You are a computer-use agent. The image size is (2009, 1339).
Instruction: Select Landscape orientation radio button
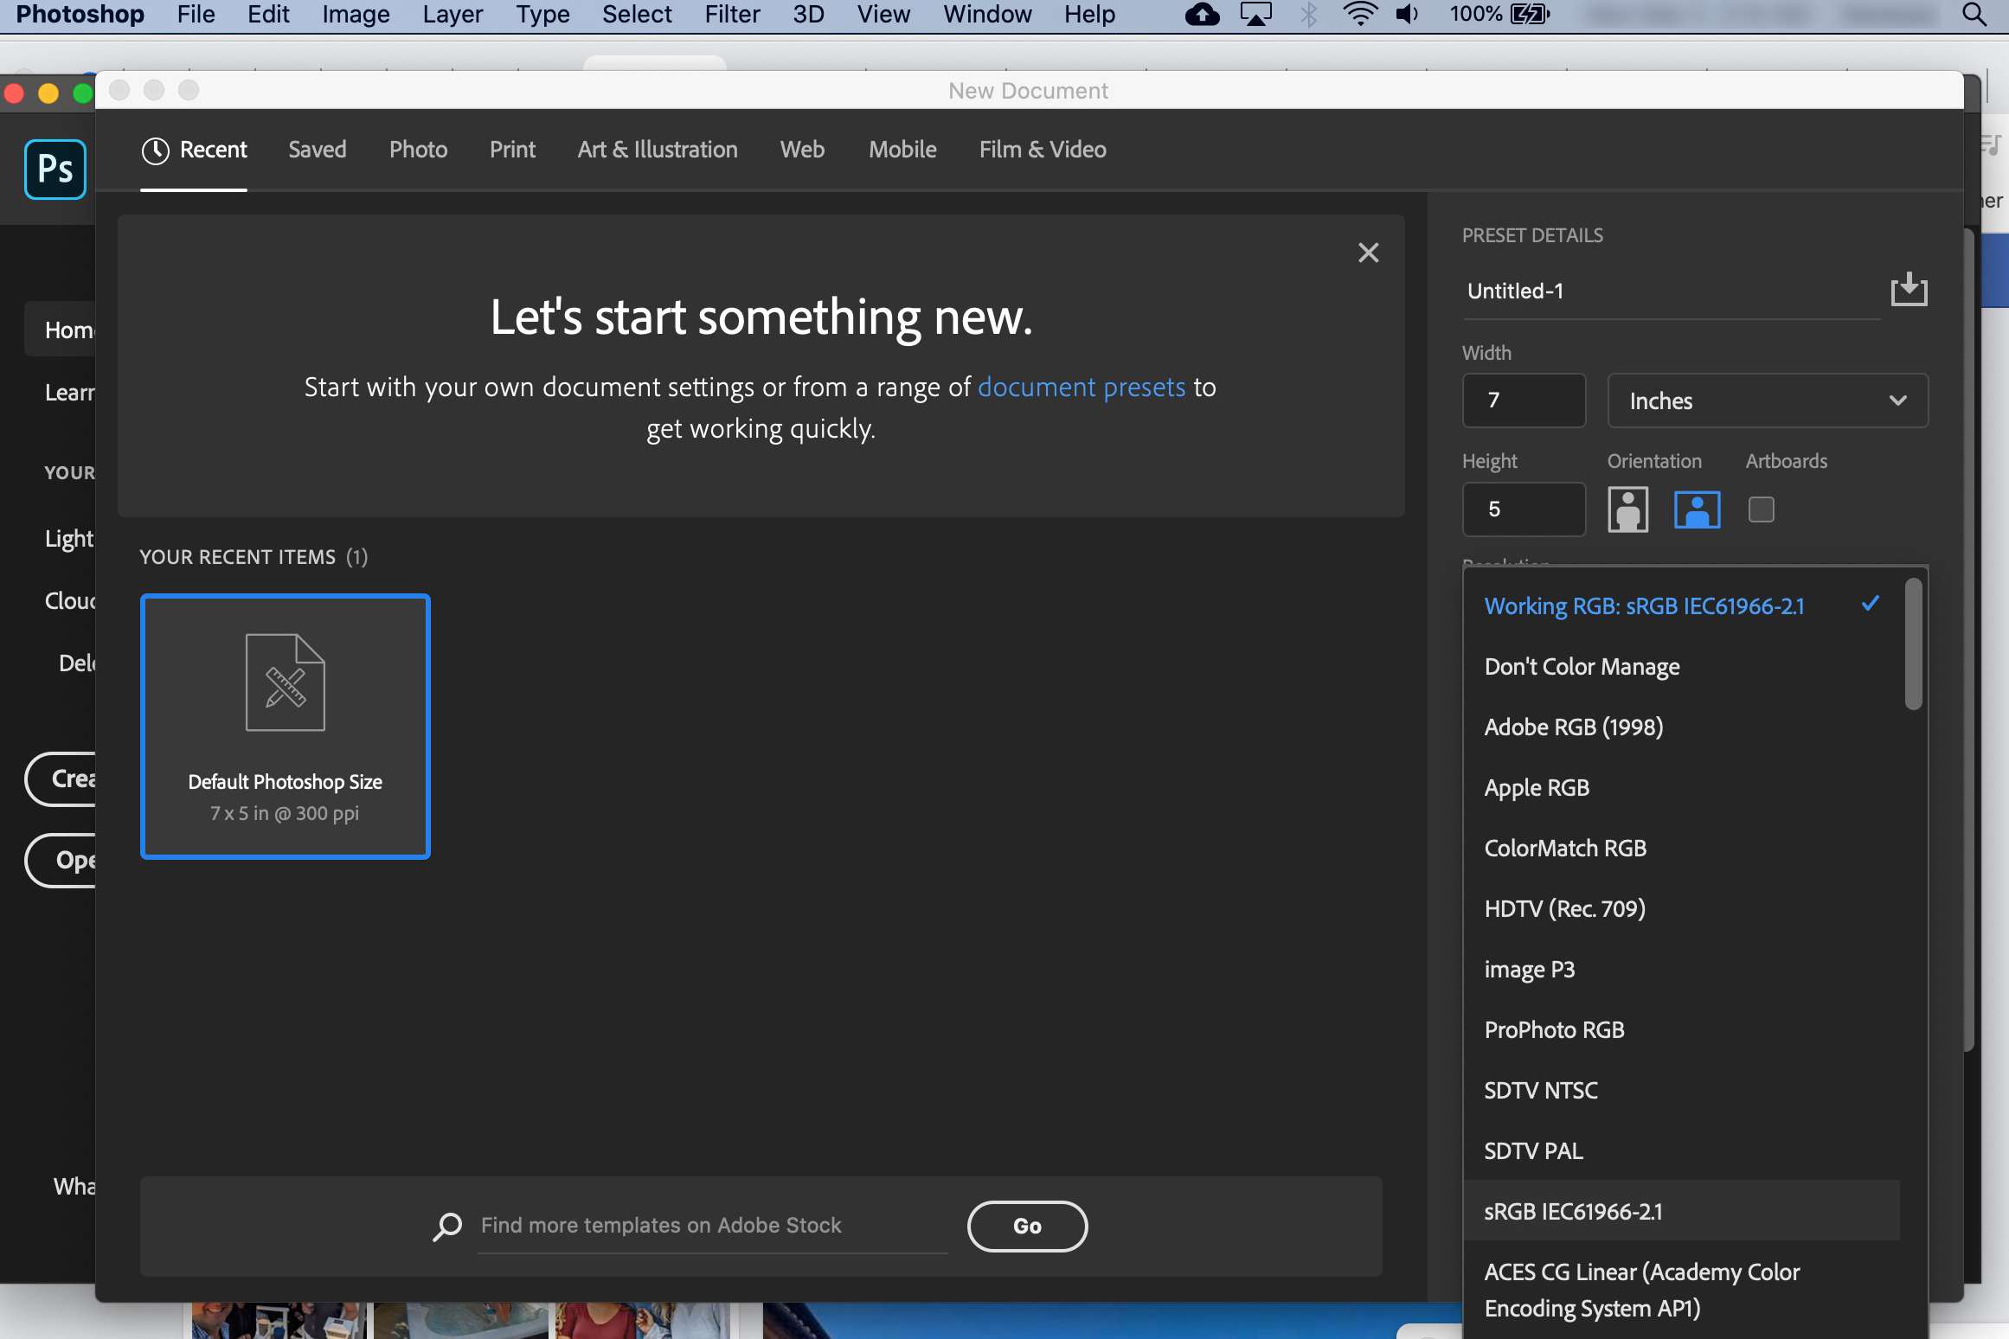click(x=1695, y=508)
